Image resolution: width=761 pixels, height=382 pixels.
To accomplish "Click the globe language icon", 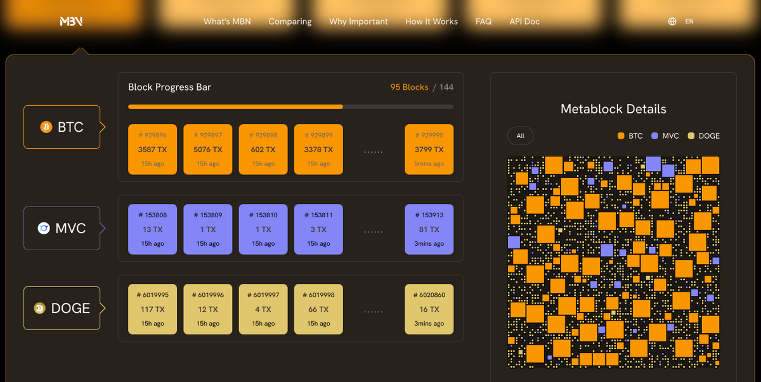I will click(x=672, y=21).
